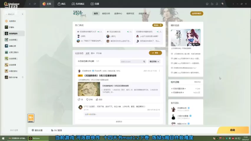This screenshot has width=251, height=141.
Task: Launch the game with the 启动 button
Action: (x=233, y=130)
